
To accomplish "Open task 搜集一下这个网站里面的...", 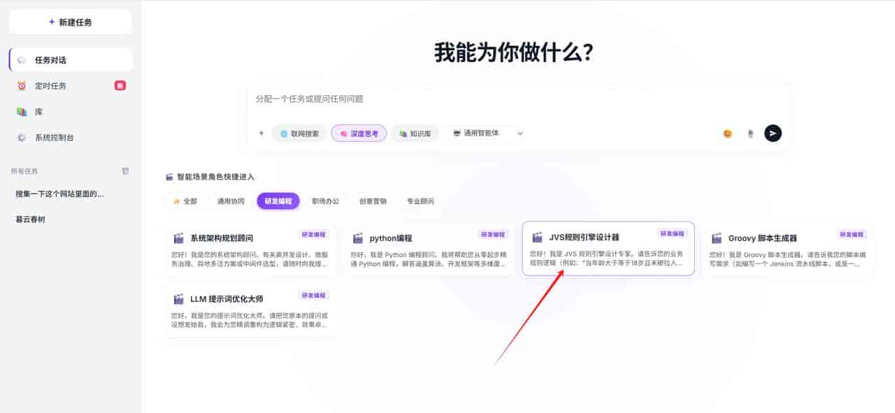I will 60,194.
